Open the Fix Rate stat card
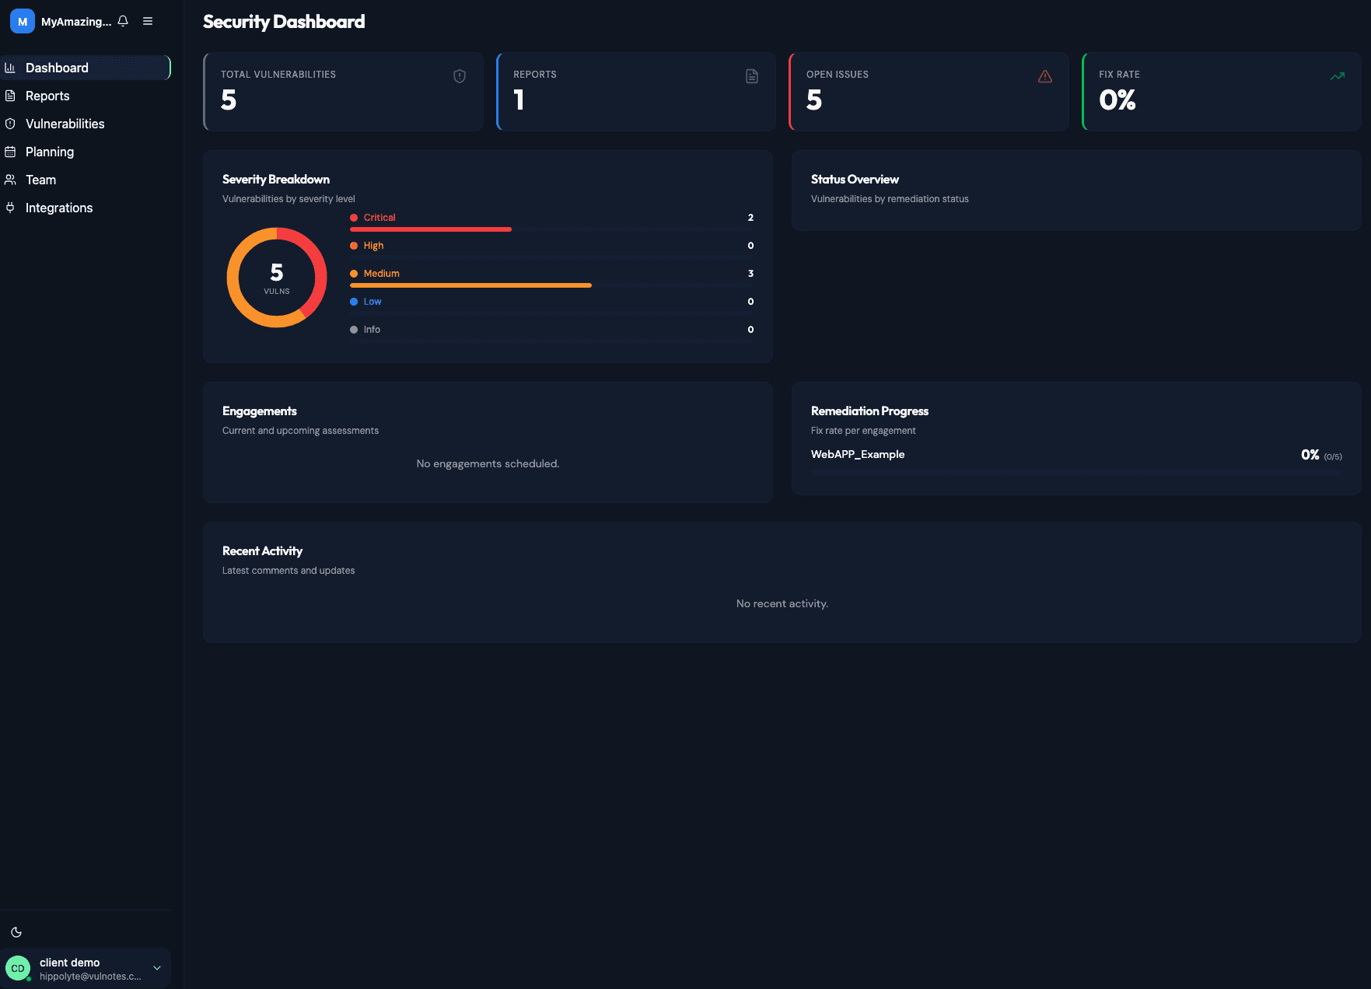This screenshot has width=1371, height=989. 1221,92
